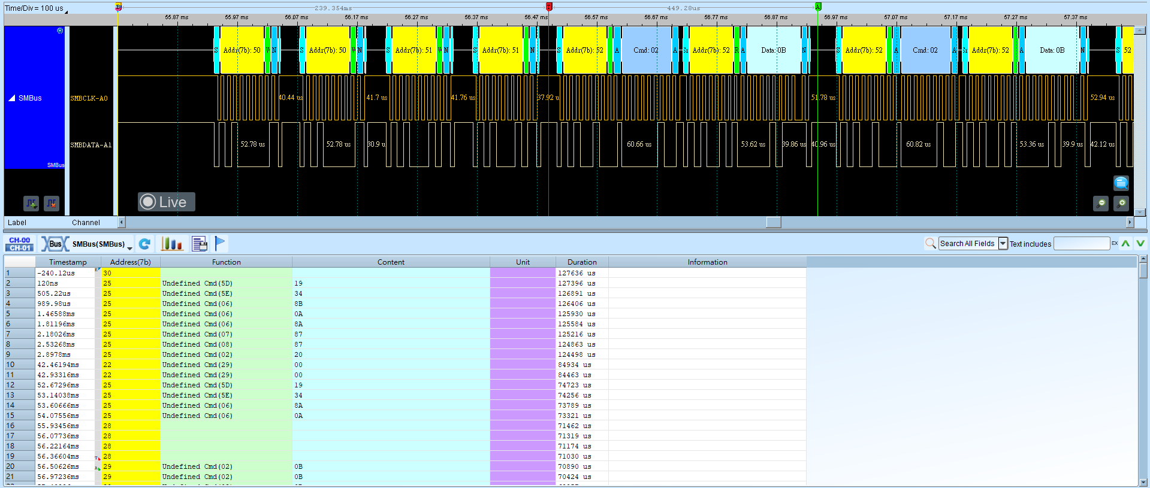This screenshot has width=1150, height=488.
Task: Click the Duration column header
Action: pos(582,262)
